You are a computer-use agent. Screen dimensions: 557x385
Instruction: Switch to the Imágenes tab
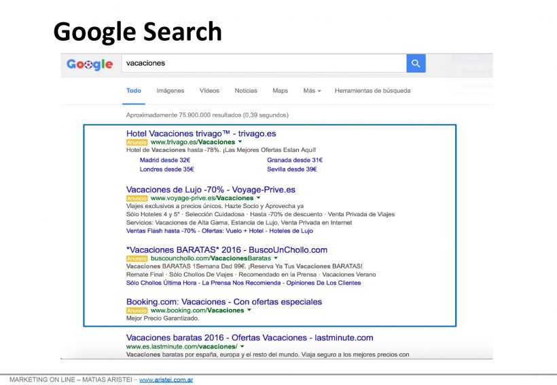point(170,91)
